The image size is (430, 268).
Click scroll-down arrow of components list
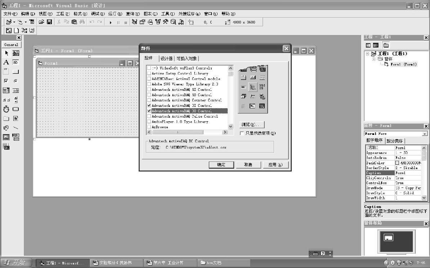230,127
